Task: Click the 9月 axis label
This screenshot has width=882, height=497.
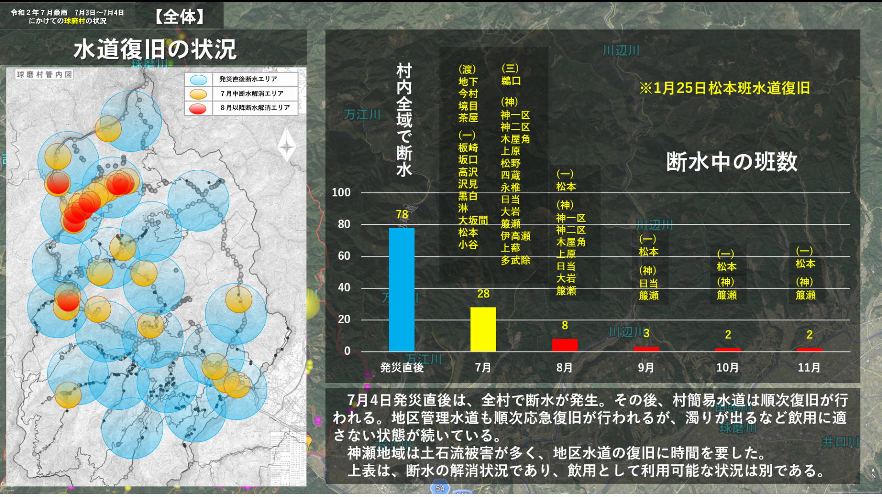Action: (x=646, y=368)
